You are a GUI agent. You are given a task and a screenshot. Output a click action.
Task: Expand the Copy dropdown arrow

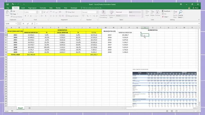(18, 14)
